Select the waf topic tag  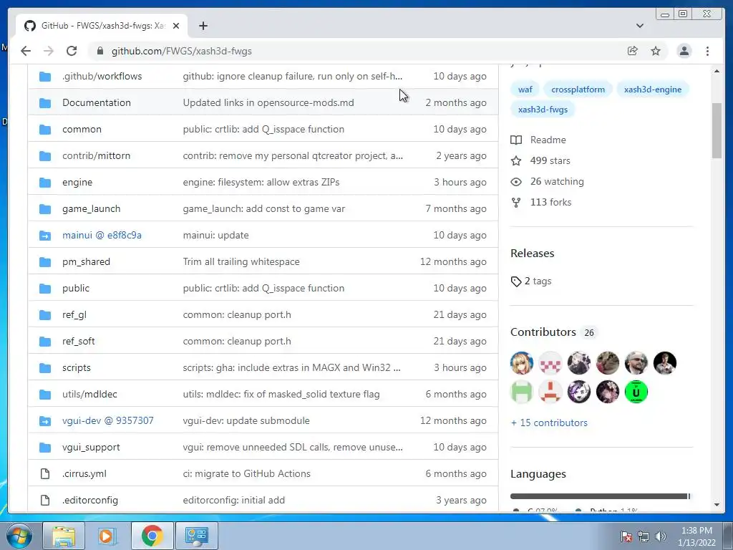click(525, 90)
